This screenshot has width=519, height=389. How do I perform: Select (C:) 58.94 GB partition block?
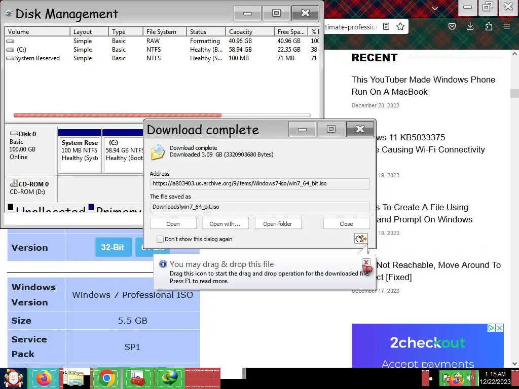coord(123,150)
